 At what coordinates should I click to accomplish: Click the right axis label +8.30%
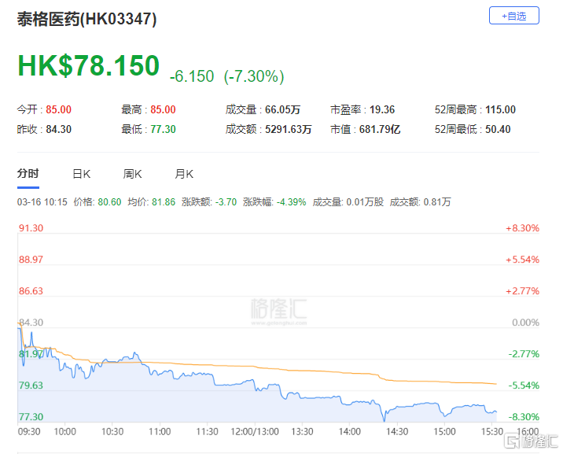[522, 228]
